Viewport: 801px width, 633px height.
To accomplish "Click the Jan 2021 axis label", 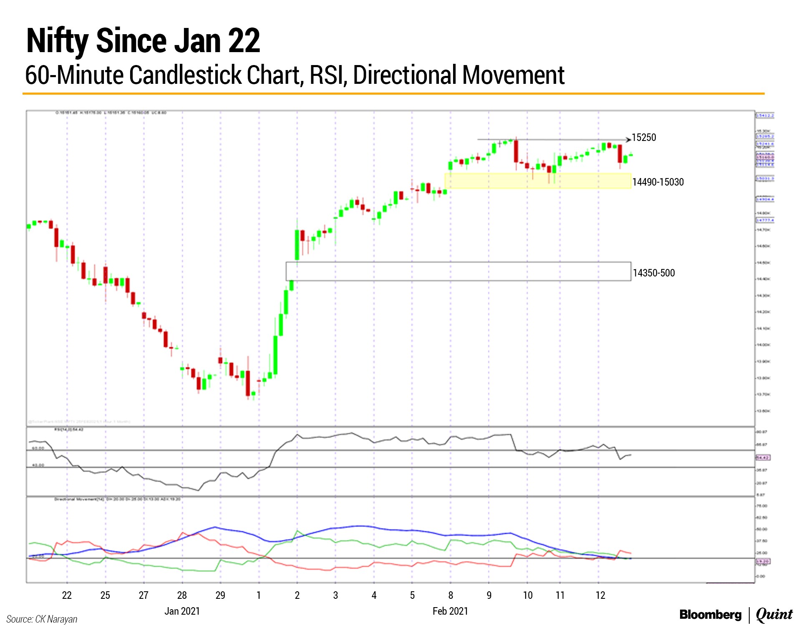I will point(182,611).
